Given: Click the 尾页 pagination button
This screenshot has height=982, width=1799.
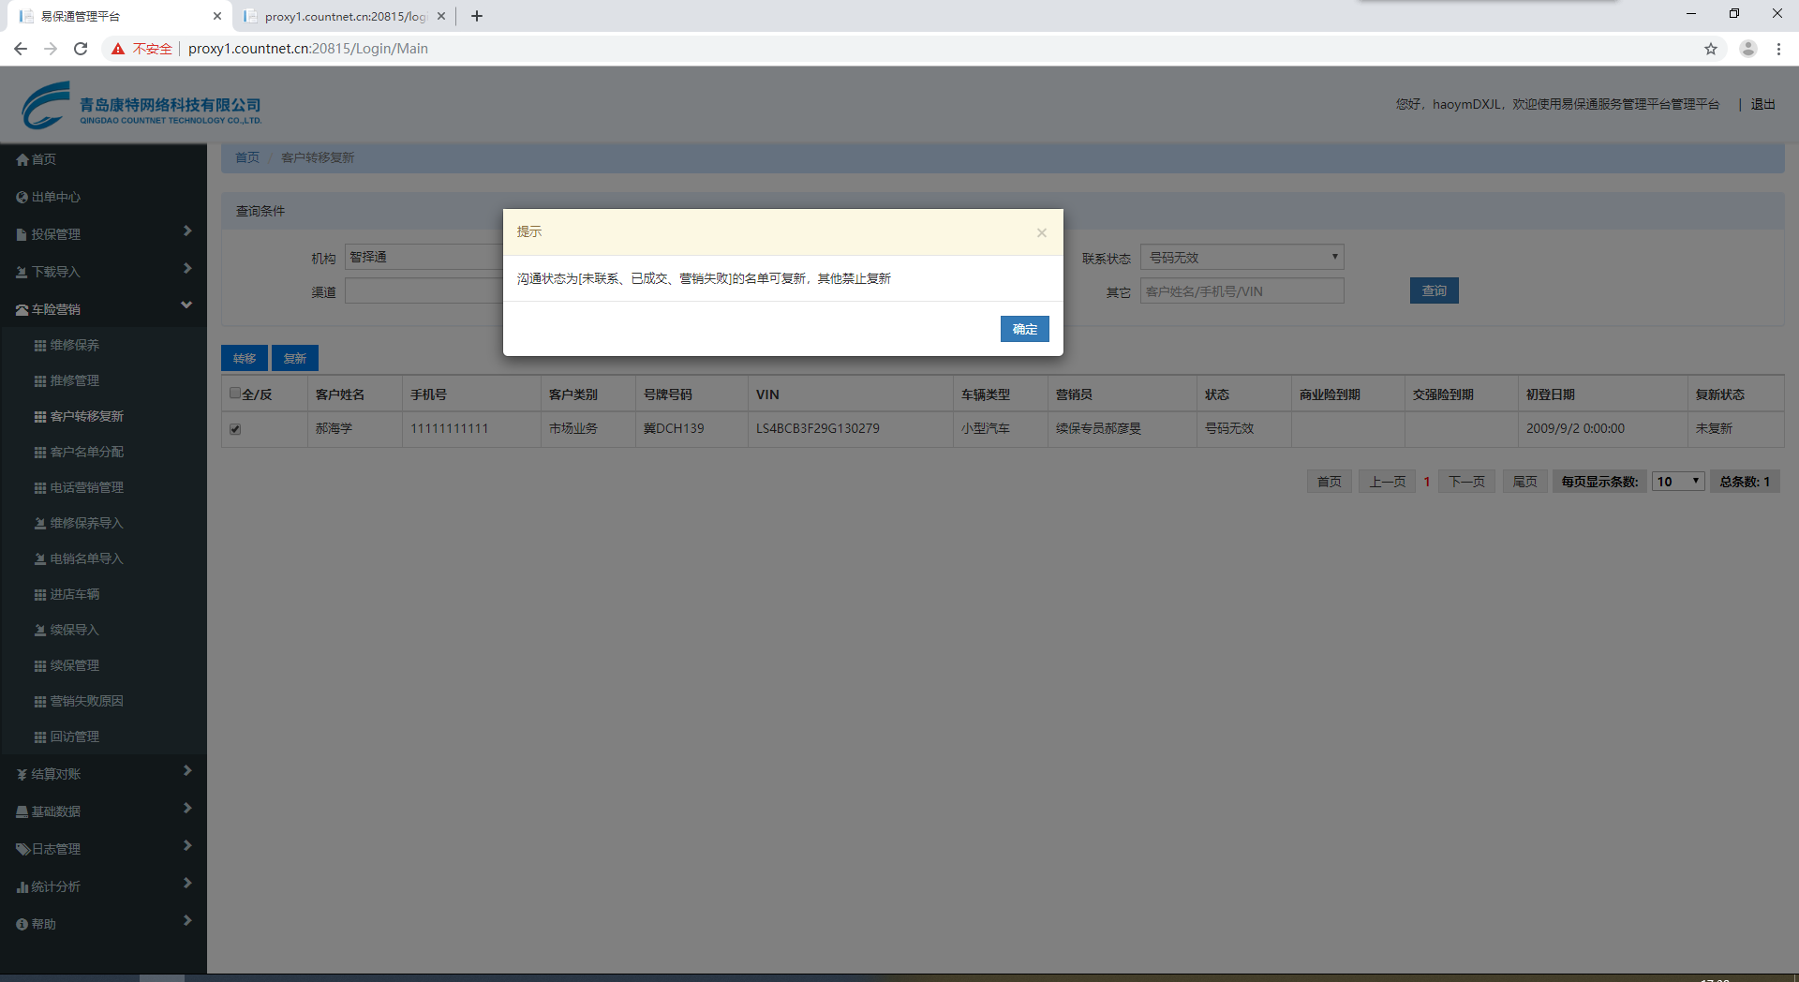Looking at the screenshot, I should coord(1524,482).
